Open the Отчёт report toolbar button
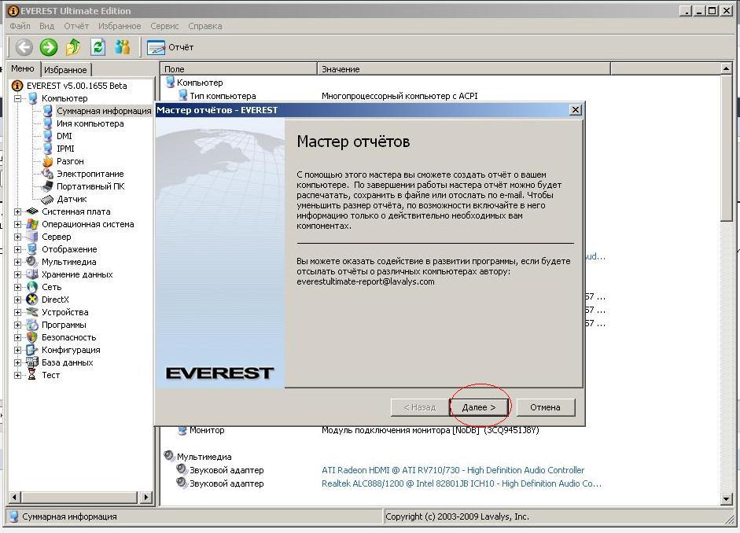Viewport: 740px width, 533px height. tap(171, 47)
